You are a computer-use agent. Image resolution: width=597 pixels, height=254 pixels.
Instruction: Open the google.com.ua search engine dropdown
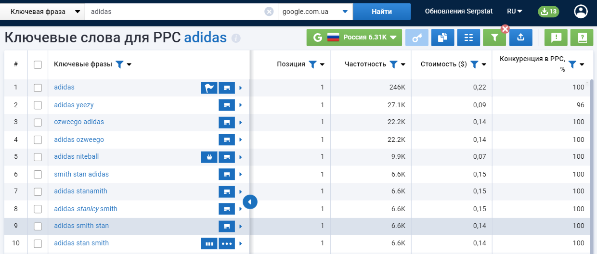point(315,12)
